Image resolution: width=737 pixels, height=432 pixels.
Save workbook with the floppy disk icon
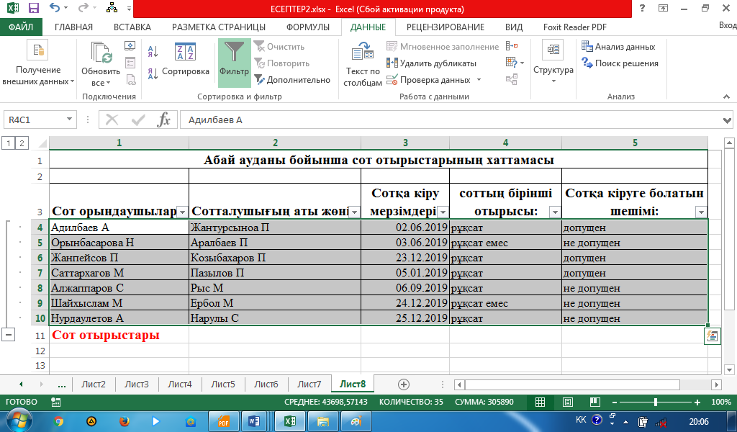click(x=33, y=8)
